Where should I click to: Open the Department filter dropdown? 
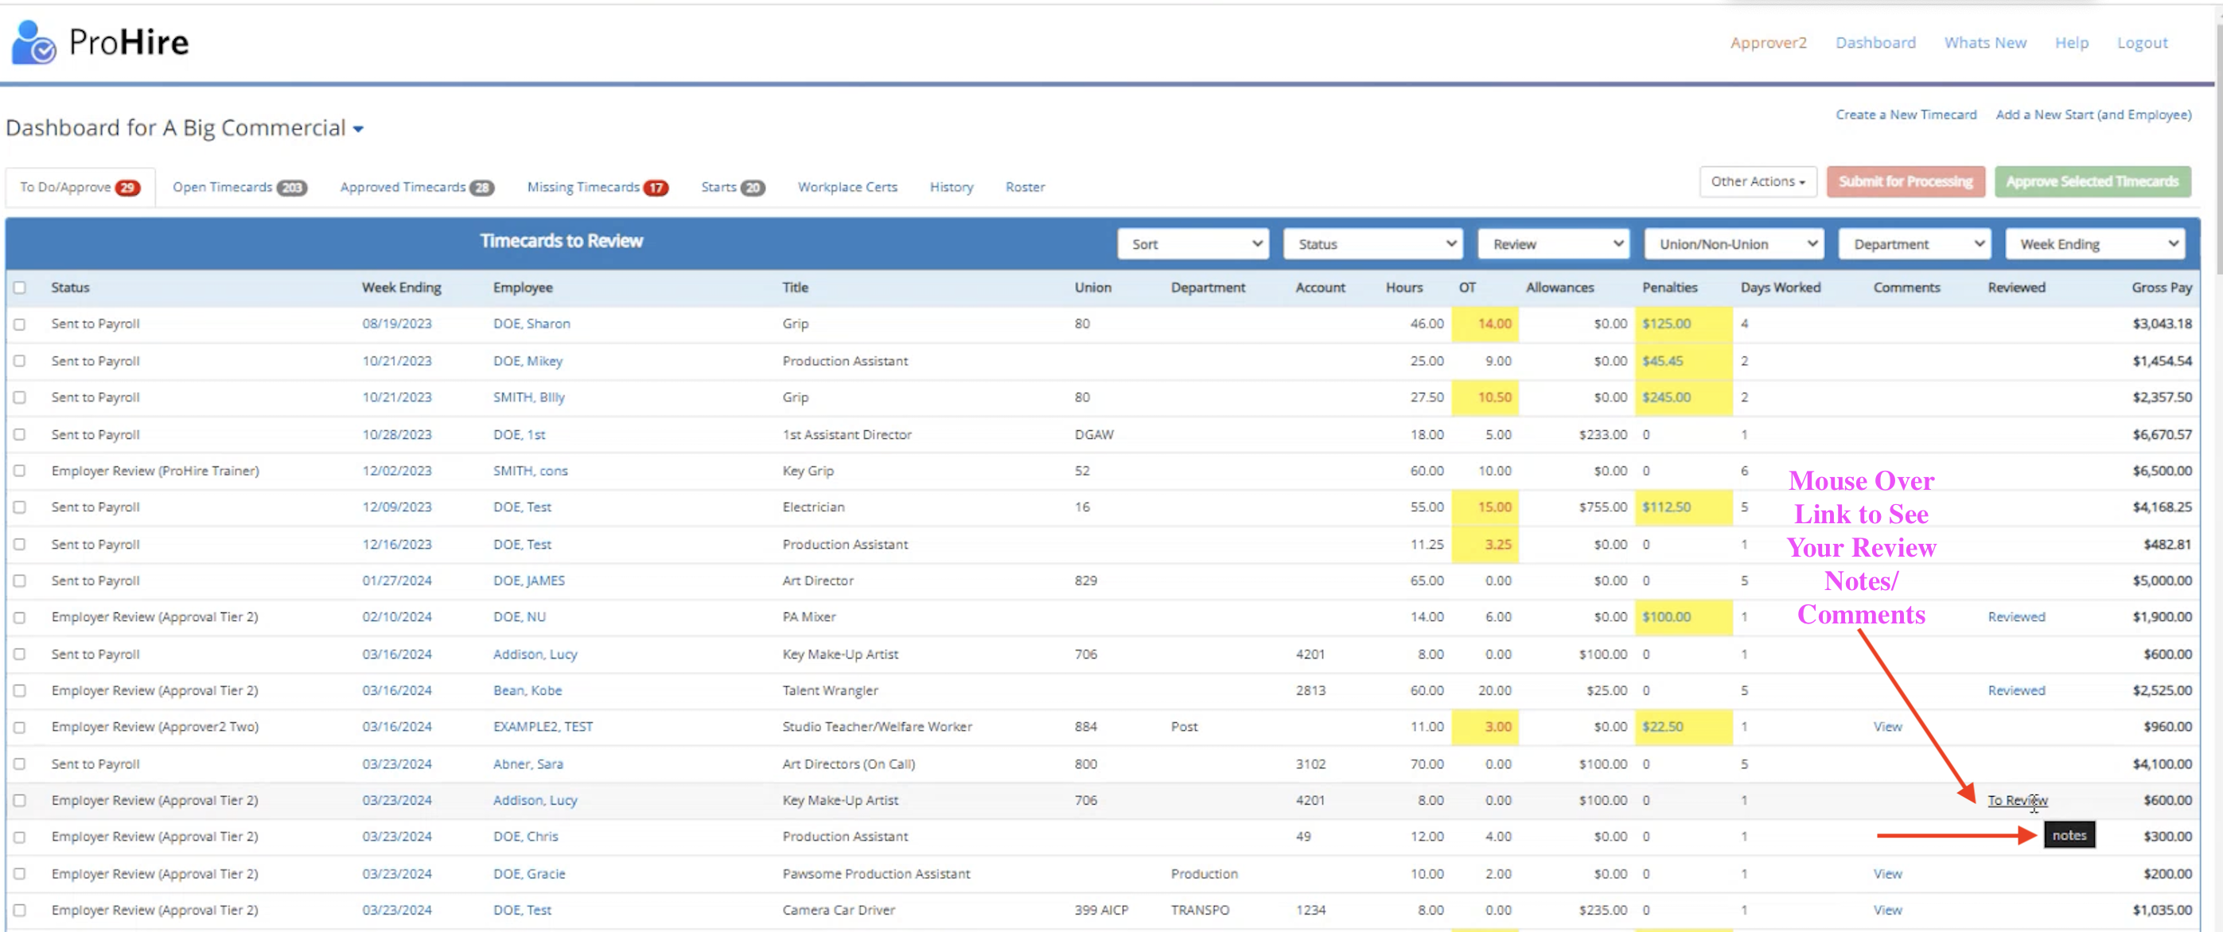[1914, 243]
